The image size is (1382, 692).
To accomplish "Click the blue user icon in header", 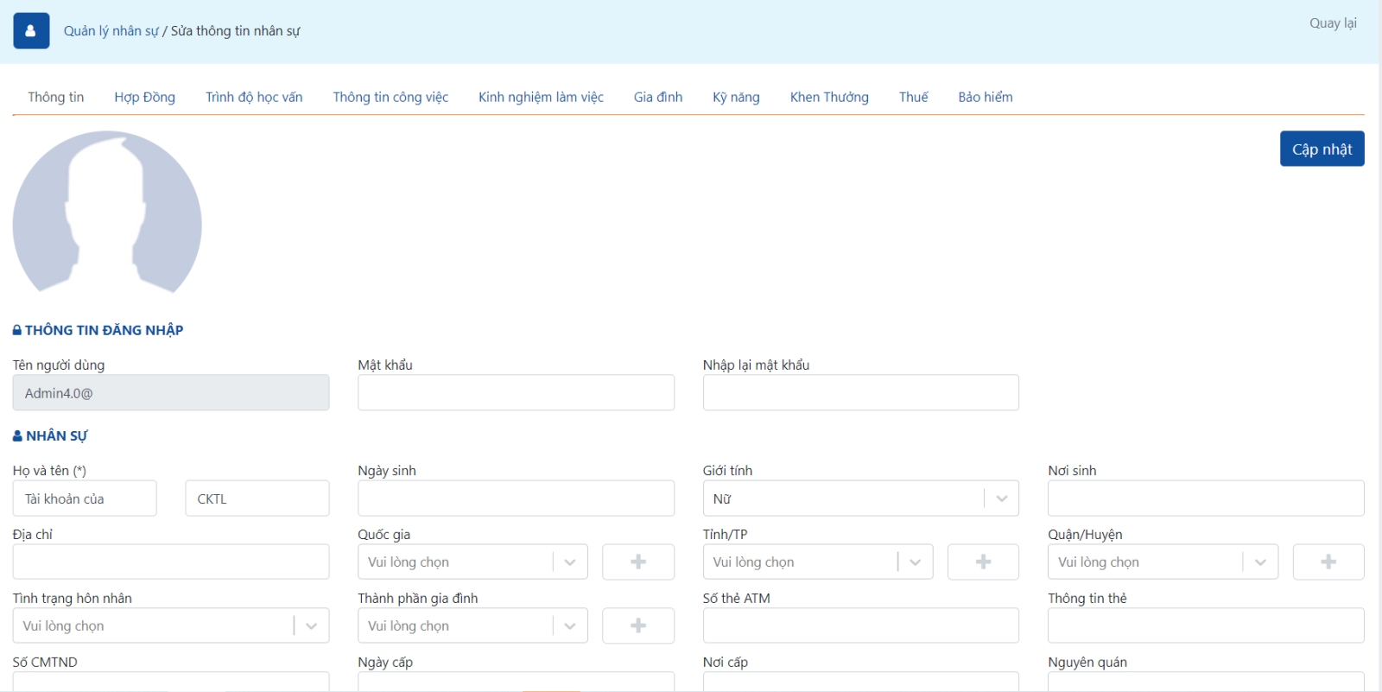I will point(31,31).
